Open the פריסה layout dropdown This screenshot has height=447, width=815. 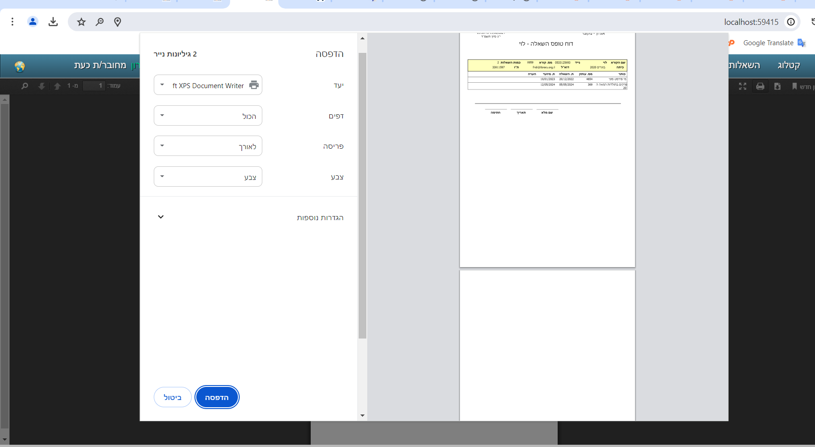coord(208,146)
